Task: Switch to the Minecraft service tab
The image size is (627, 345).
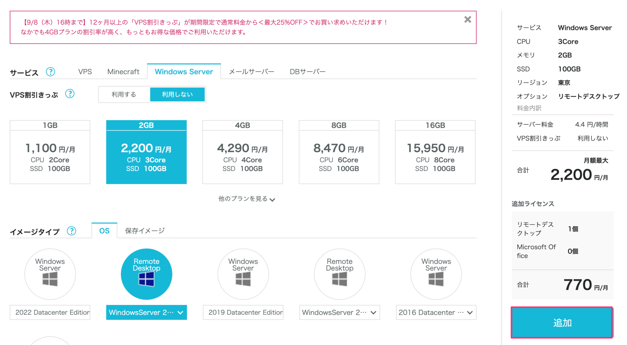Action: pyautogui.click(x=123, y=72)
